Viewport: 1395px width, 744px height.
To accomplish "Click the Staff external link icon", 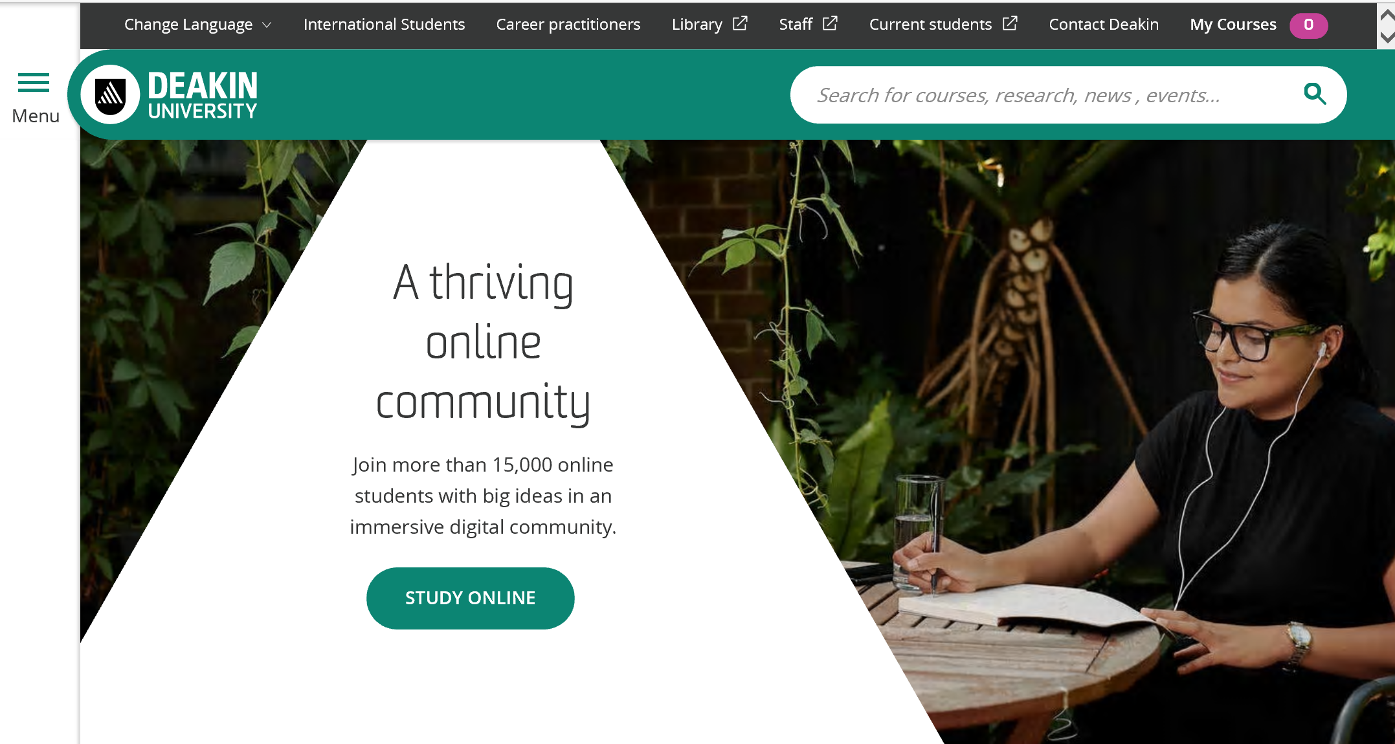I will [x=830, y=24].
